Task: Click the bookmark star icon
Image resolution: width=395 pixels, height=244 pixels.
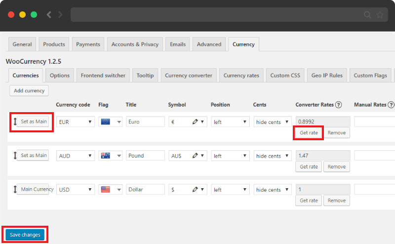Action: coord(380,15)
